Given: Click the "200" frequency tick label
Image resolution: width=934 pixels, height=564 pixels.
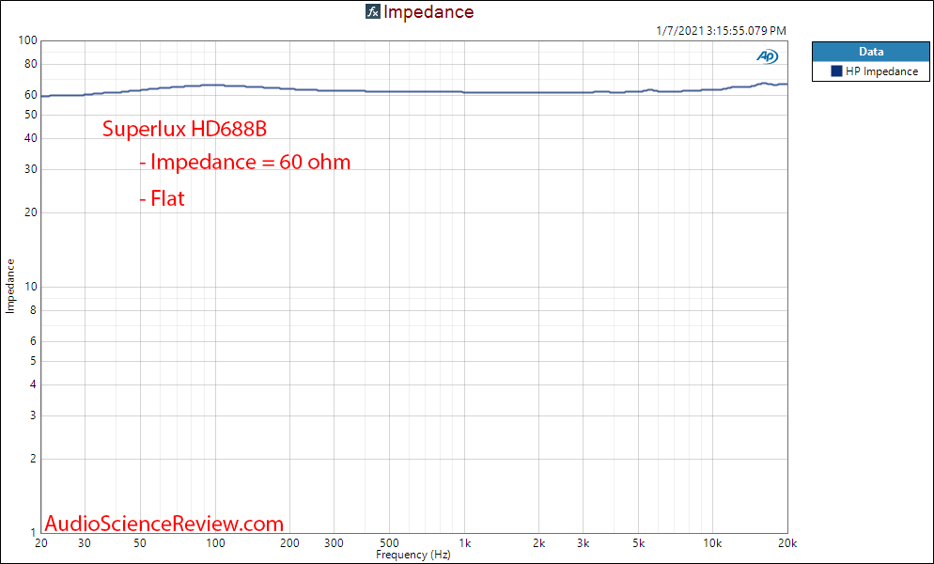Looking at the screenshot, I should point(290,543).
